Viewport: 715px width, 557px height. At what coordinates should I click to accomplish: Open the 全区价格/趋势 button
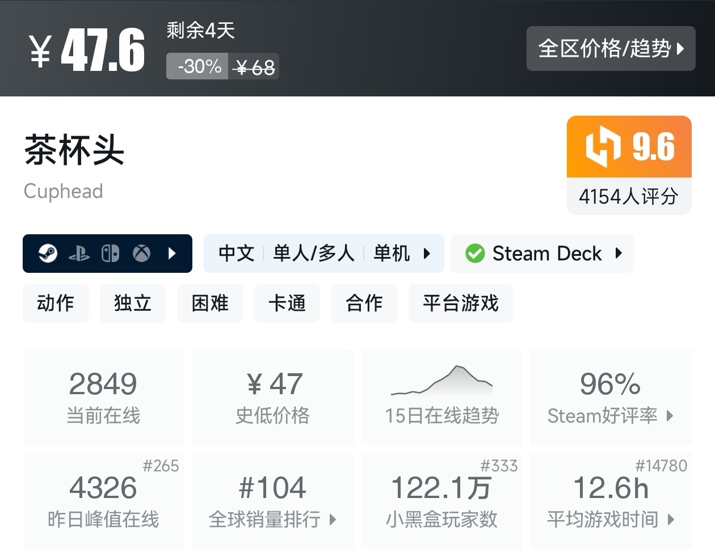(x=611, y=49)
